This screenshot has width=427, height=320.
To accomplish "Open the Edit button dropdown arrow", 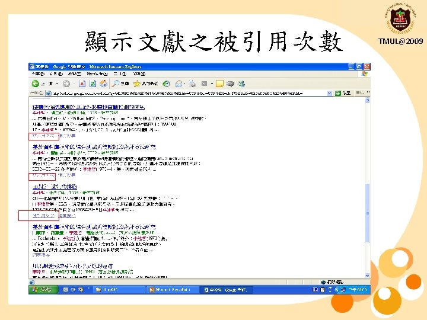I will coord(212,84).
